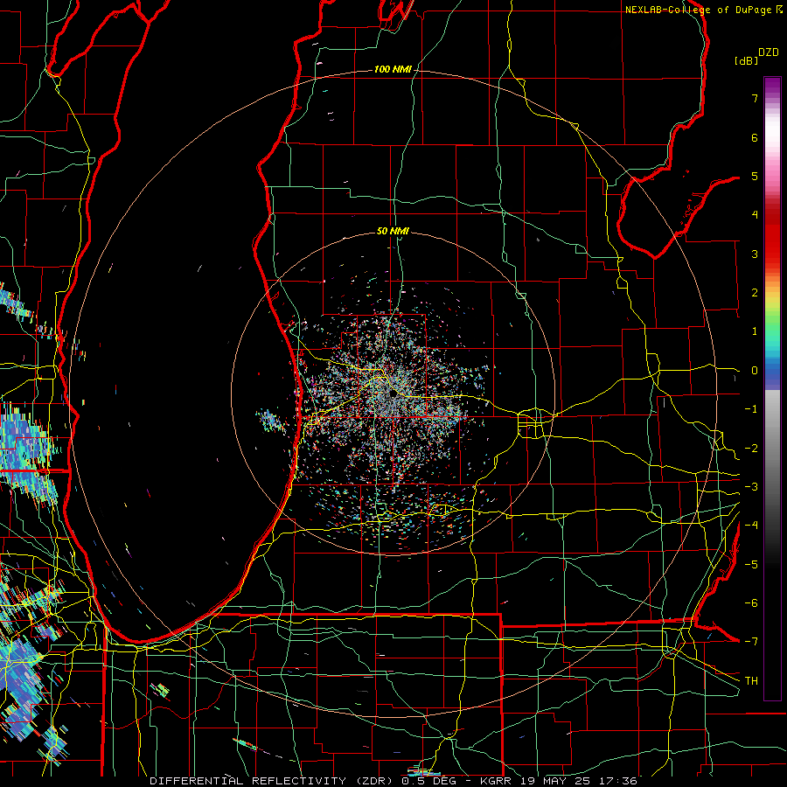Click legend value -4 on the color scale
The image size is (787, 787).
751,526
